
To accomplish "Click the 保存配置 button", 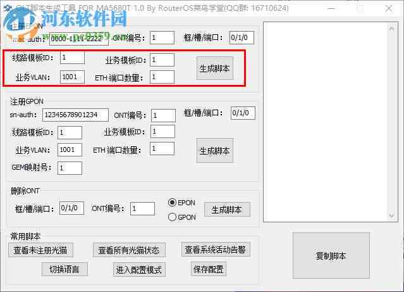I will pyautogui.click(x=209, y=269).
